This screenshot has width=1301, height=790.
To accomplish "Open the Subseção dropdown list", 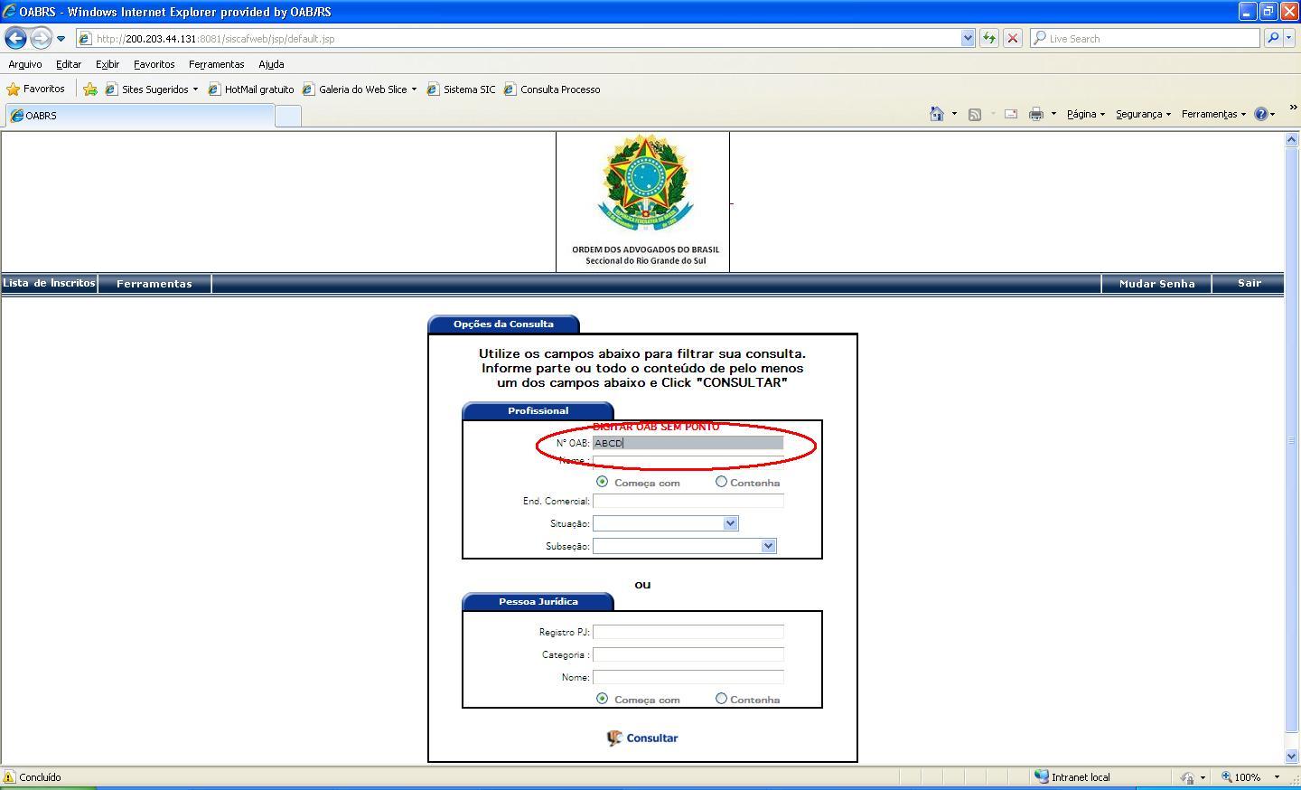I will click(684, 546).
